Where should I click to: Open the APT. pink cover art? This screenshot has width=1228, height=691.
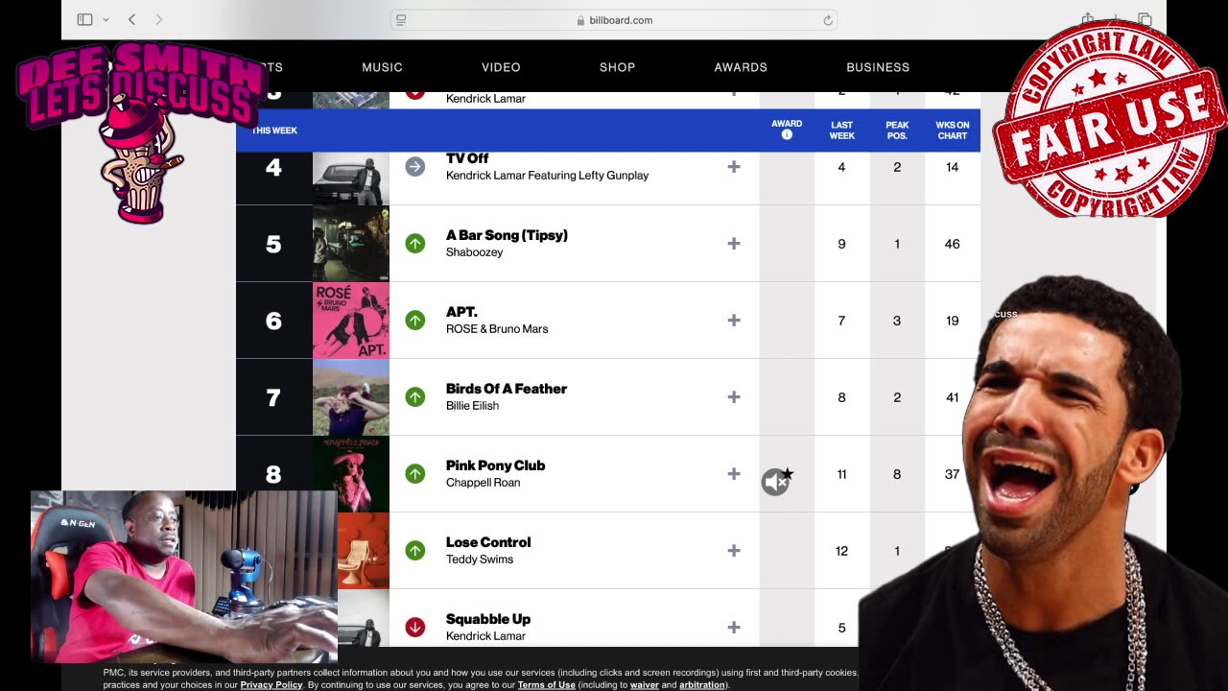351,321
